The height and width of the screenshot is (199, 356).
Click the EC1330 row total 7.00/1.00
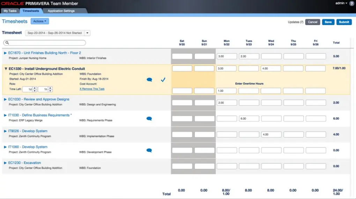[339, 68]
